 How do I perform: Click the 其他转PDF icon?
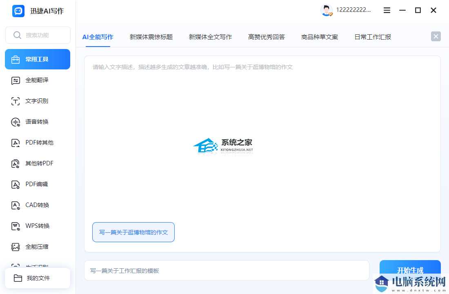16,164
